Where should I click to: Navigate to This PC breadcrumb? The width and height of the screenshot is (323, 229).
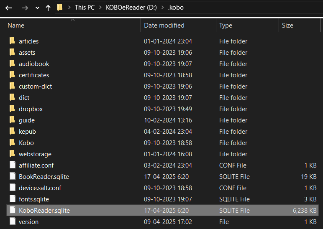[x=85, y=8]
